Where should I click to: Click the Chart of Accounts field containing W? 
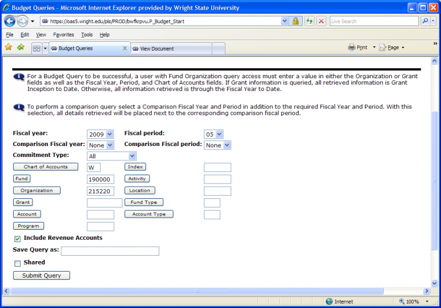point(94,167)
